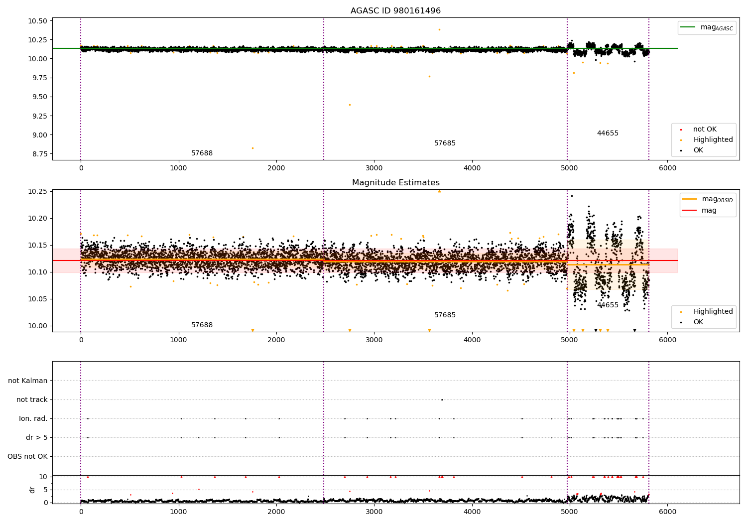747x523 pixels.
Task: Click the 'dr > 5' axis label
Action: 37,437
